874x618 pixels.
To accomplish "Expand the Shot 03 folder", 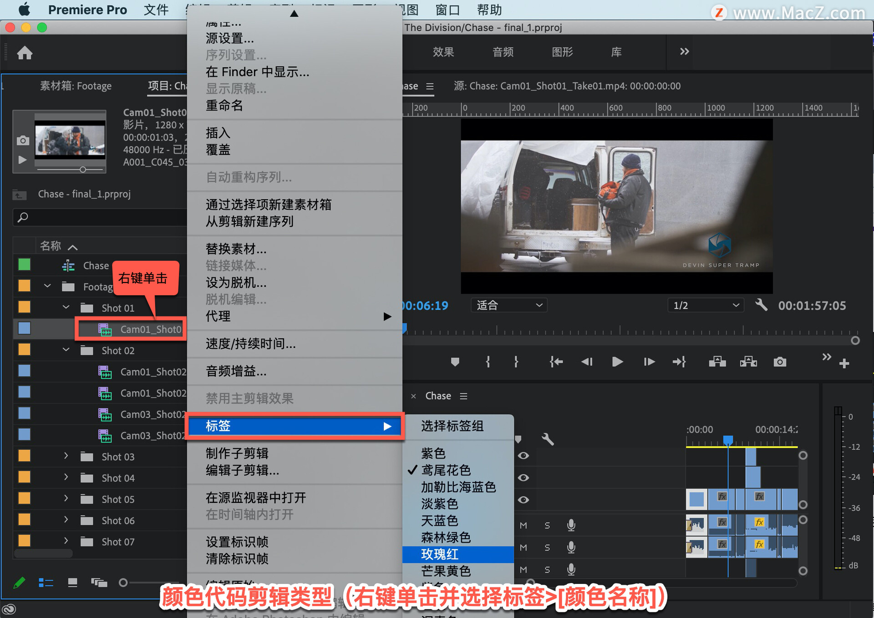I will (x=66, y=456).
